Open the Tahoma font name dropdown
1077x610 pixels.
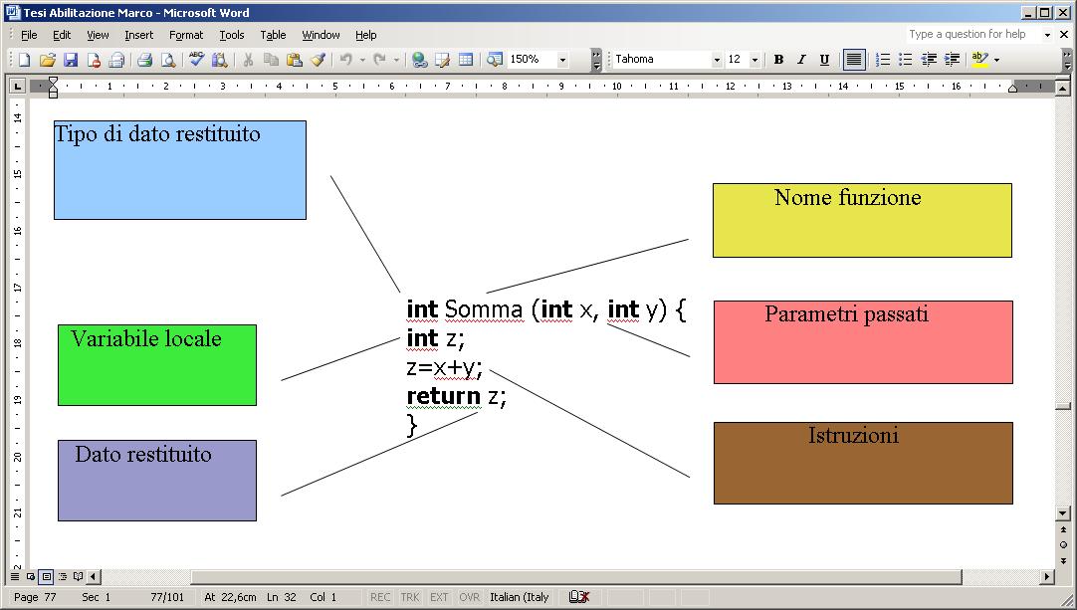point(717,60)
